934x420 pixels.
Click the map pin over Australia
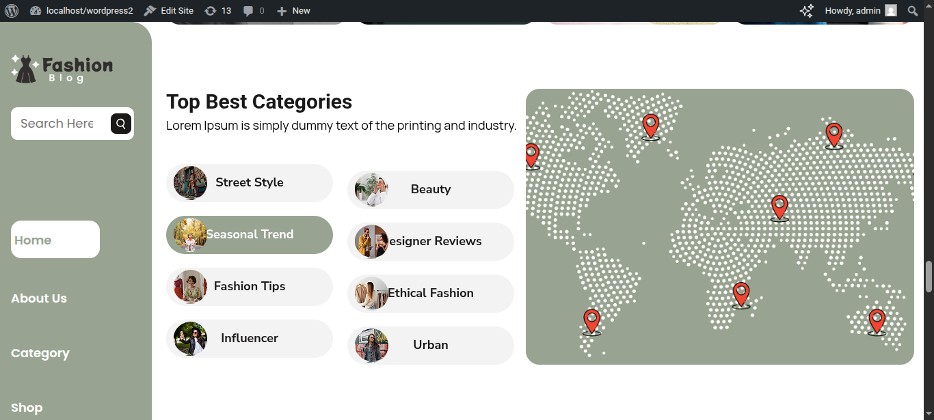pos(877,321)
